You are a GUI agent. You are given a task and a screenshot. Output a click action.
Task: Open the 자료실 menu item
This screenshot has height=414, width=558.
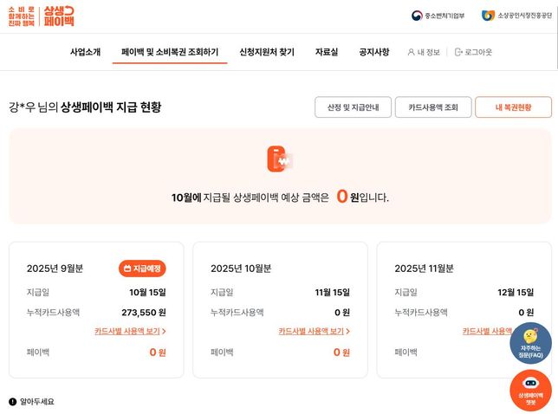[327, 52]
